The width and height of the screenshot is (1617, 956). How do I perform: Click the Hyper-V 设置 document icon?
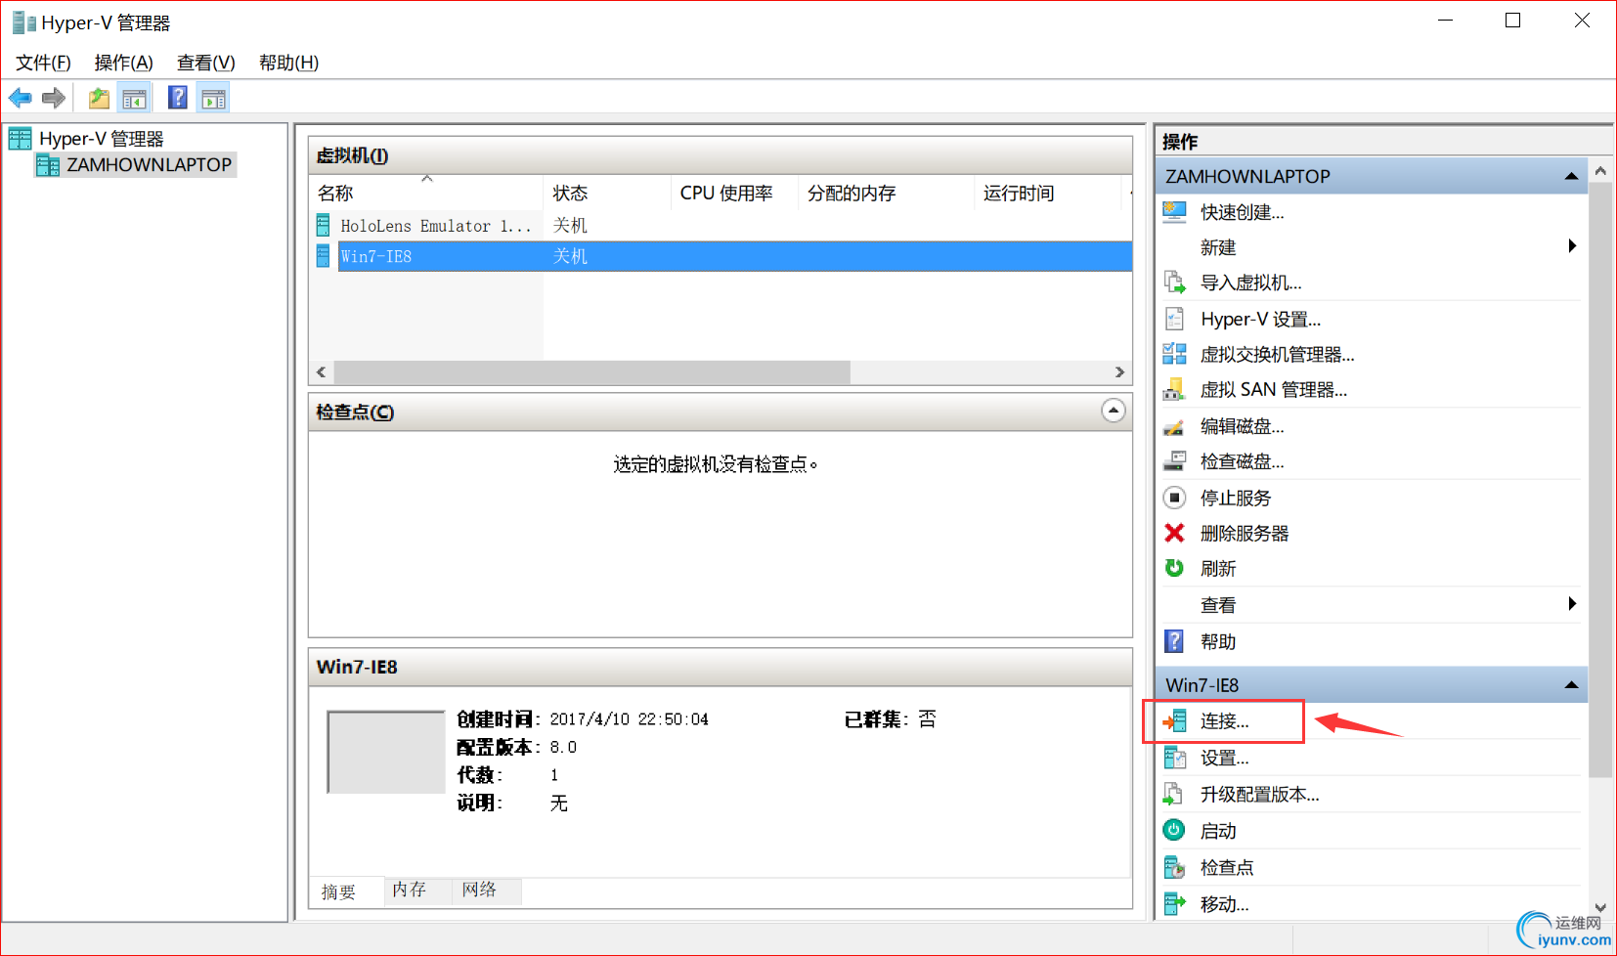coord(1174,319)
